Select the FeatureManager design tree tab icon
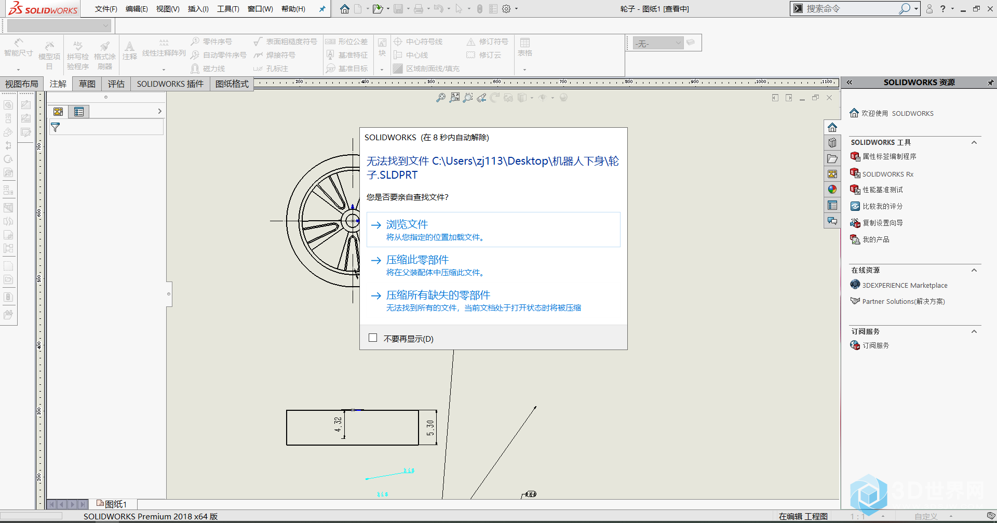Image resolution: width=997 pixels, height=523 pixels. click(58, 112)
